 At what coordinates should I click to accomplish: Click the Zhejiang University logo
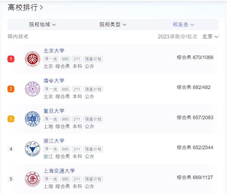click(x=33, y=149)
